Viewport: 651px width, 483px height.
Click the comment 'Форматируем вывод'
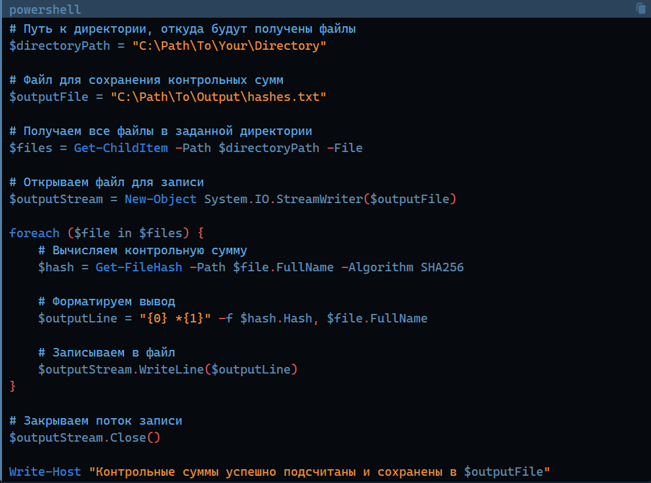(x=106, y=301)
